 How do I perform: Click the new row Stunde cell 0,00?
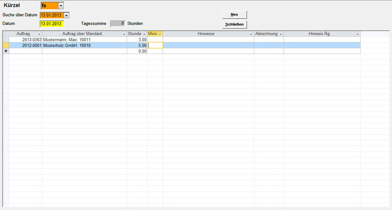137,51
